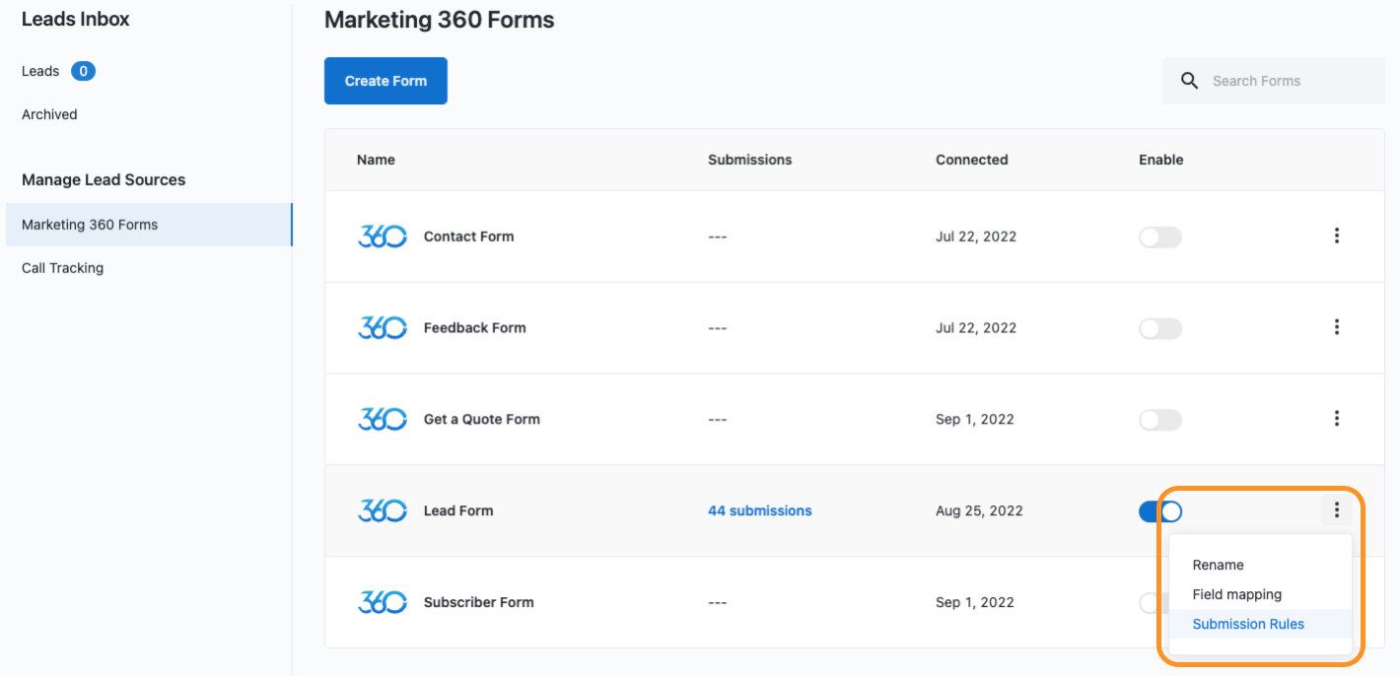The image size is (1400, 676).
Task: Click the Get a Quote Form logo
Action: click(x=382, y=419)
